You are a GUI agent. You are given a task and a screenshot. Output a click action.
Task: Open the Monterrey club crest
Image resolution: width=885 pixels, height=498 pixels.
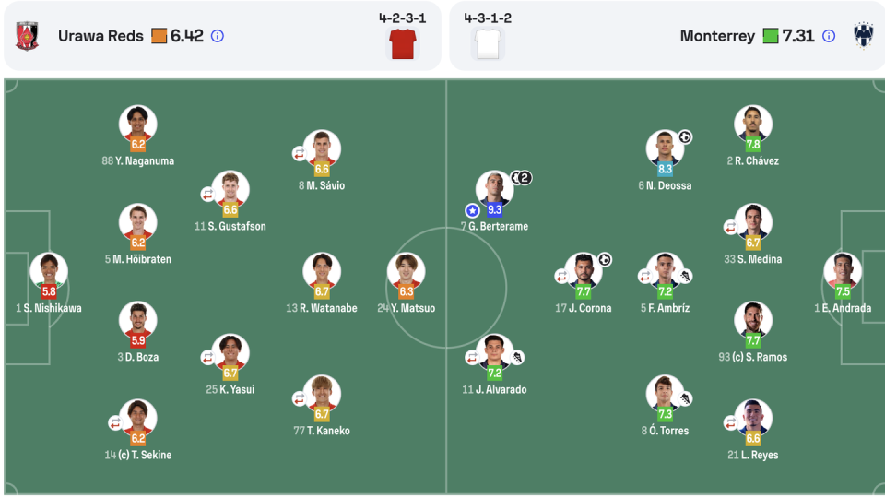[x=864, y=36]
